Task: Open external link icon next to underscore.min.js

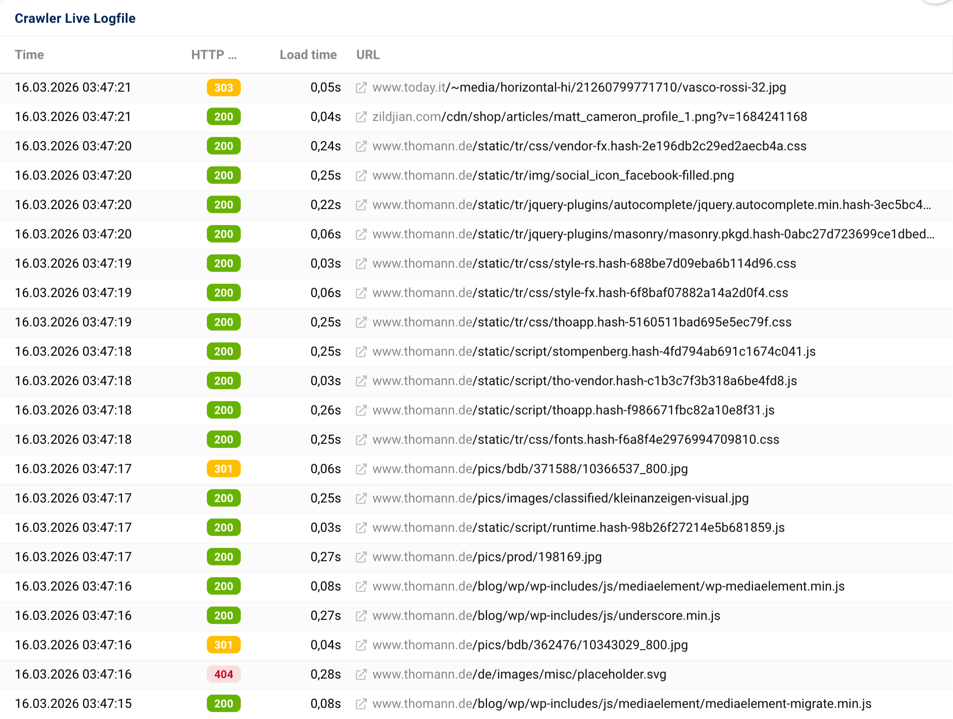Action: 362,616
